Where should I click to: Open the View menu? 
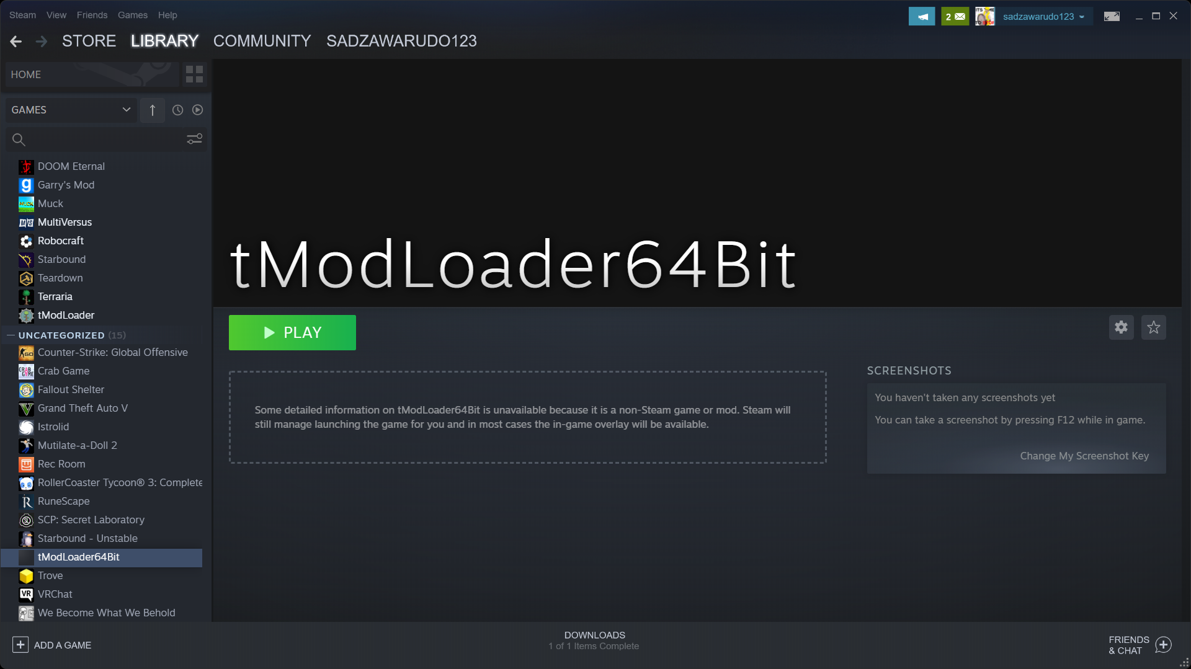click(x=56, y=15)
